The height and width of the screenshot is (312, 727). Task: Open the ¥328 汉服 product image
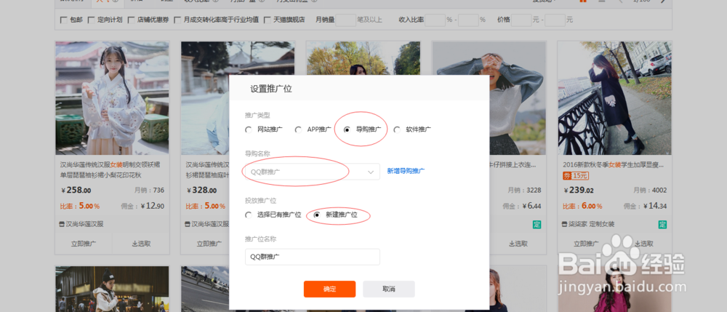tap(205, 98)
